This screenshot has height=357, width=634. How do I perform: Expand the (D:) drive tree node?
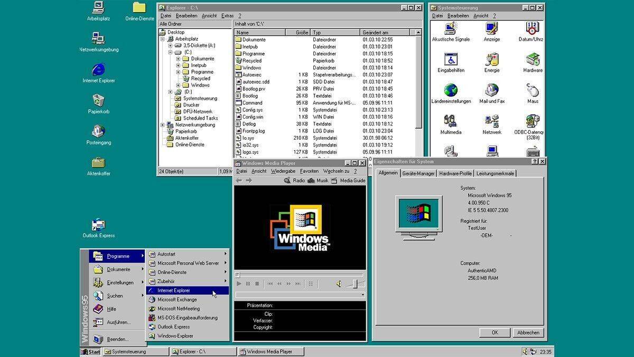click(170, 92)
